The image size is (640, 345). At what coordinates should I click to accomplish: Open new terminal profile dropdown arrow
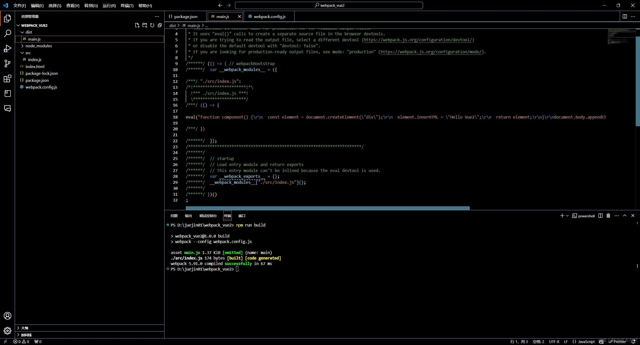point(567,216)
